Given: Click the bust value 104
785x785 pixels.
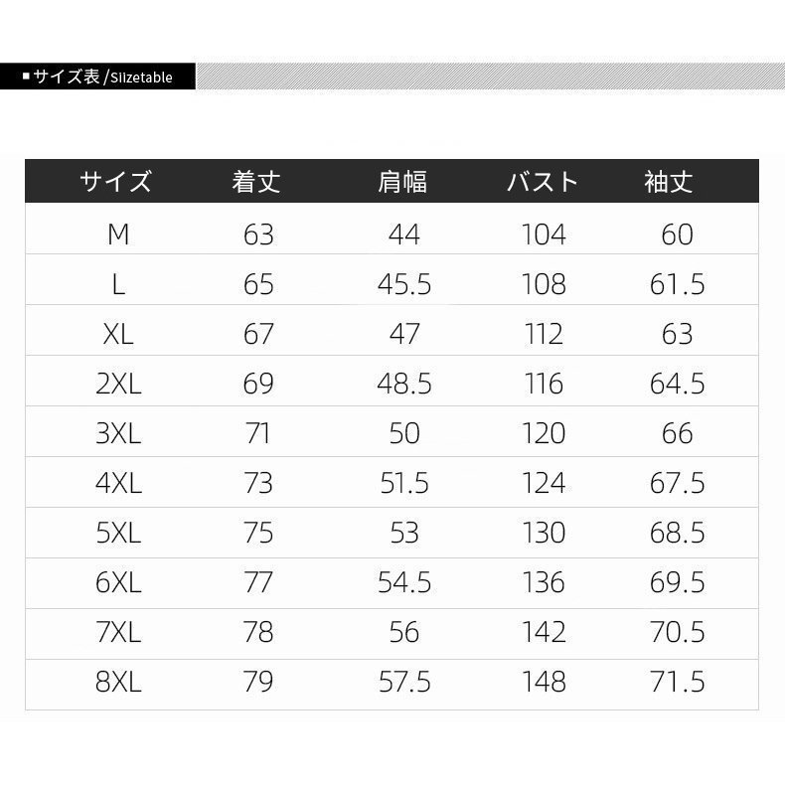Looking at the screenshot, I should pyautogui.click(x=544, y=235).
